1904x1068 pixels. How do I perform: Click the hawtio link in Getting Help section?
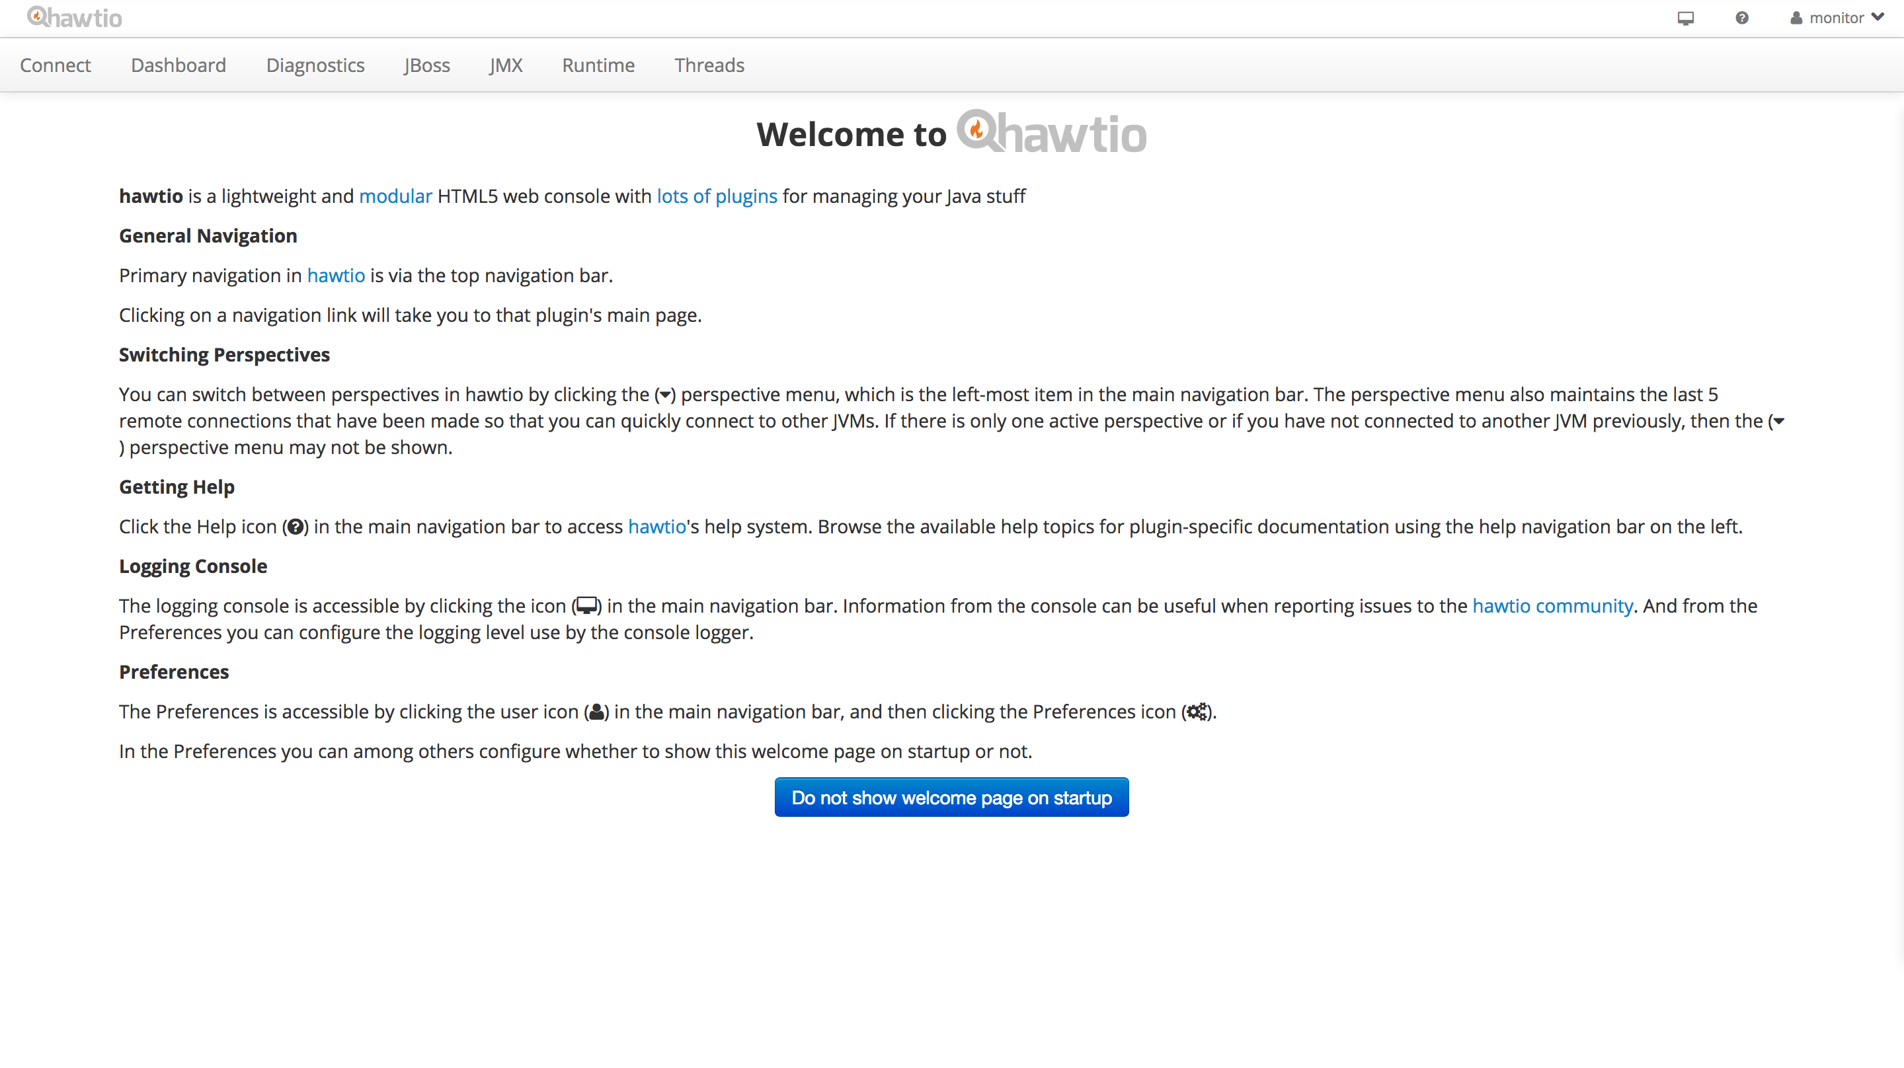[x=656, y=526]
